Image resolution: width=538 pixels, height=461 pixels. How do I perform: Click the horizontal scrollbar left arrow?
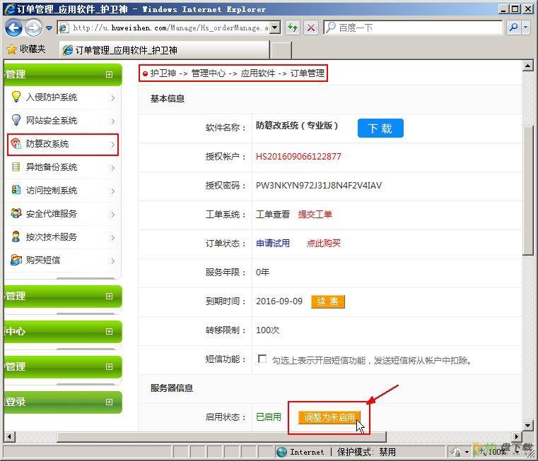coord(9,437)
